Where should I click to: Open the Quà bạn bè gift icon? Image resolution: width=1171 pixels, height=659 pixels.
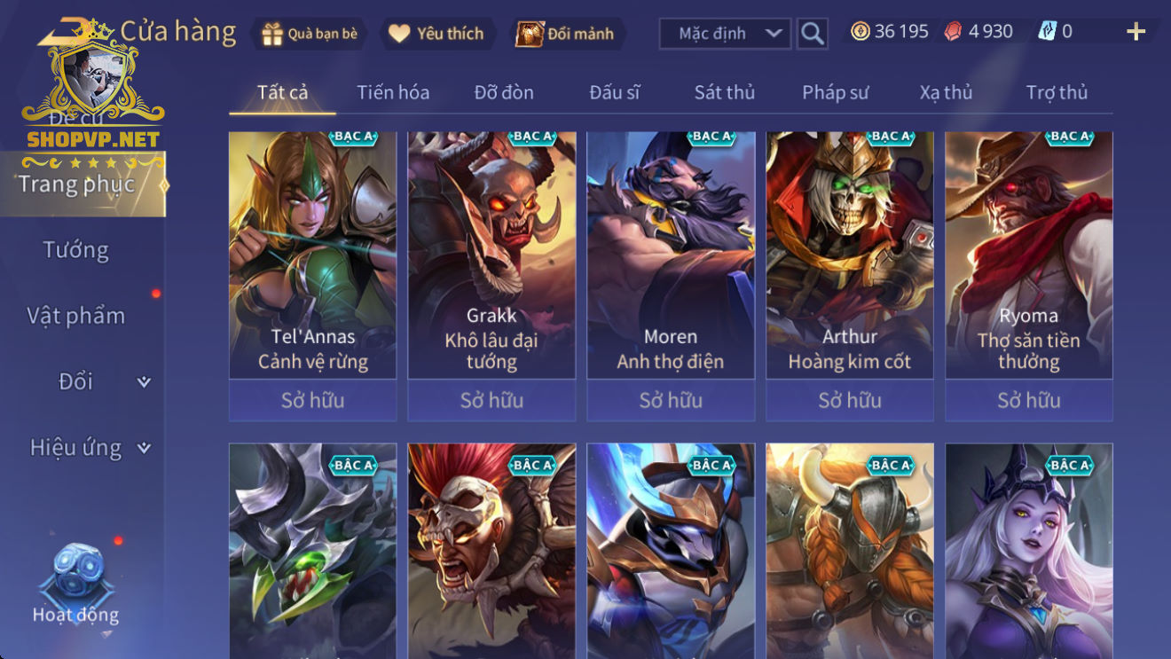pyautogui.click(x=272, y=34)
